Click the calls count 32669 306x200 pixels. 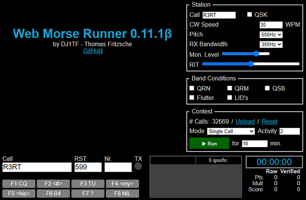pos(220,121)
